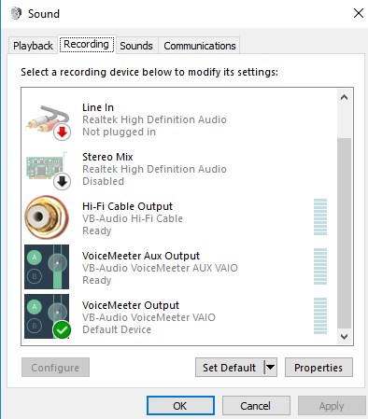
Task: Switch to the Recording tab
Action: pos(87,44)
